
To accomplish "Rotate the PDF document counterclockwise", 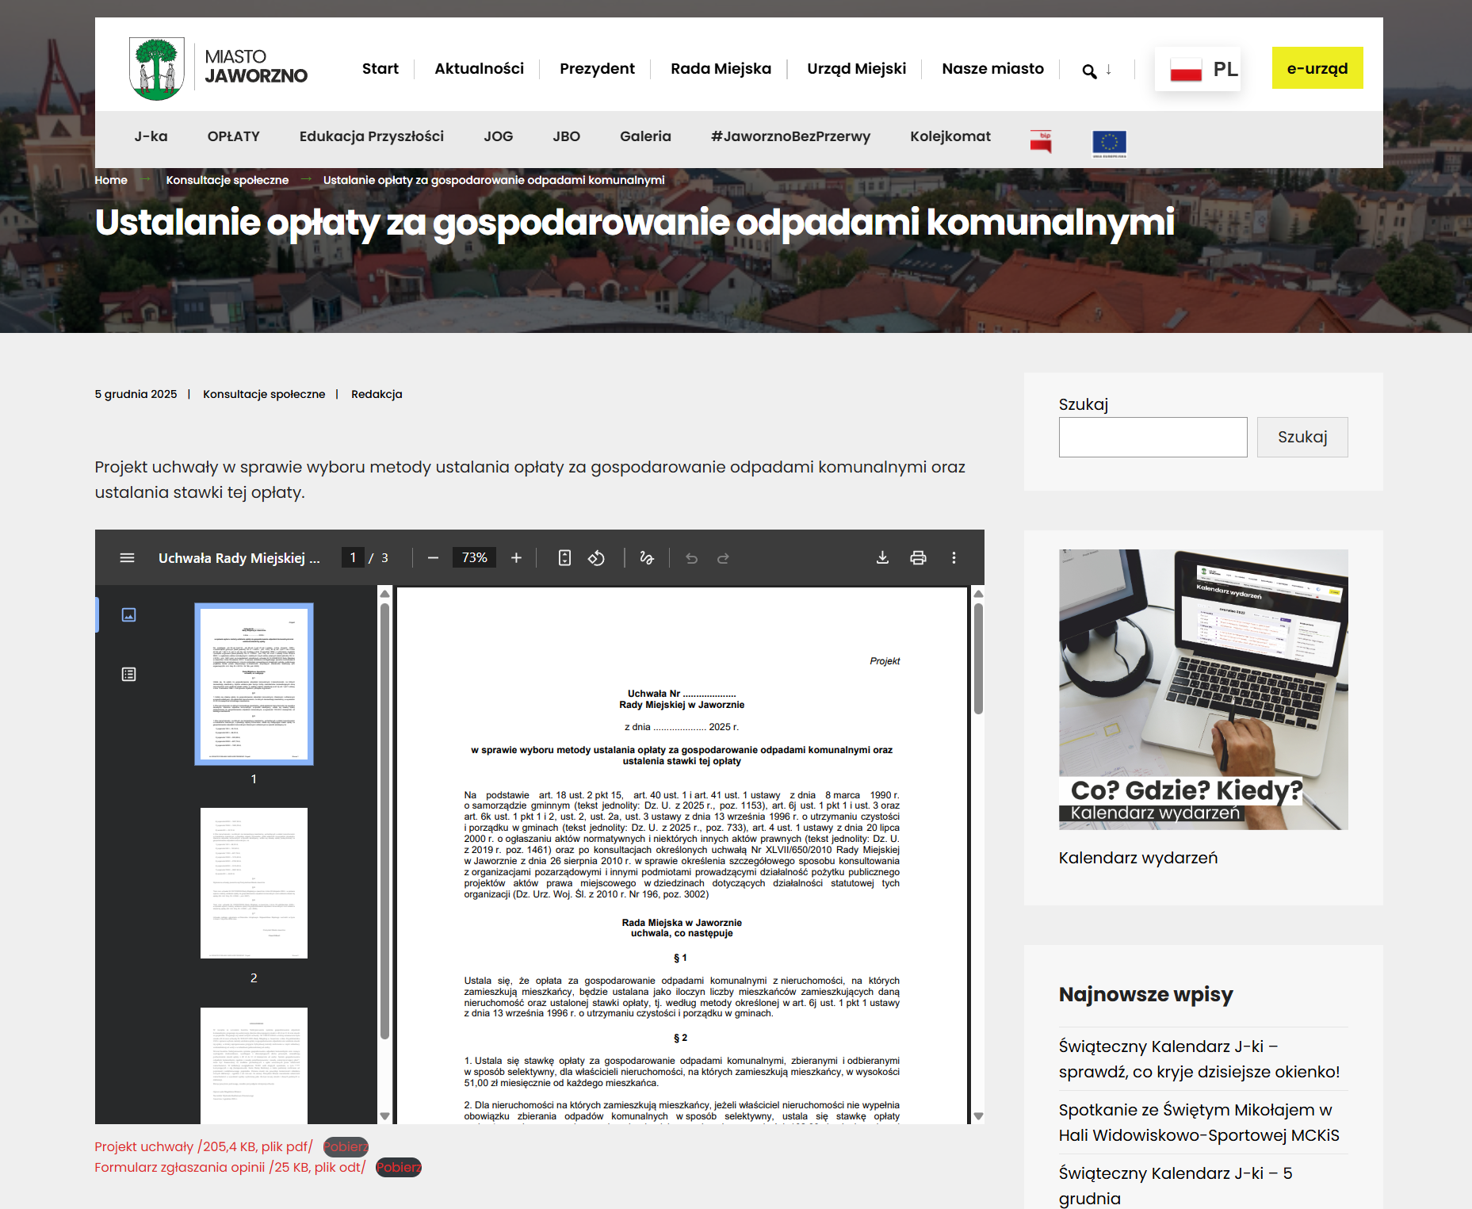I will [596, 558].
